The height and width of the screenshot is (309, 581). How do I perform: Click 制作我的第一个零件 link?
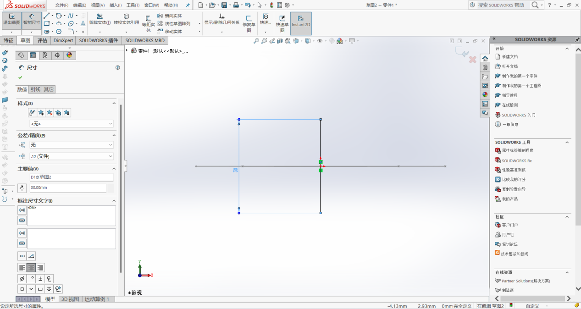520,76
